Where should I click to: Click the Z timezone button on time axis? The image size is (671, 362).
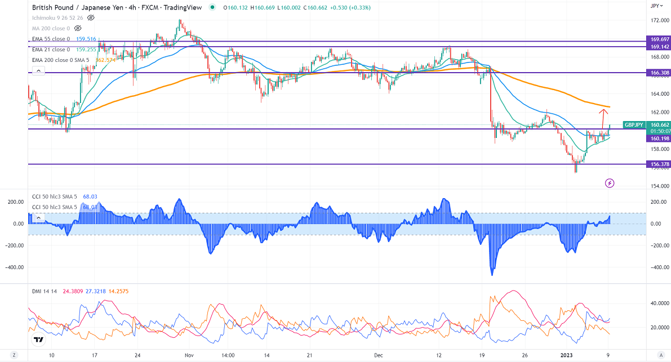14,355
